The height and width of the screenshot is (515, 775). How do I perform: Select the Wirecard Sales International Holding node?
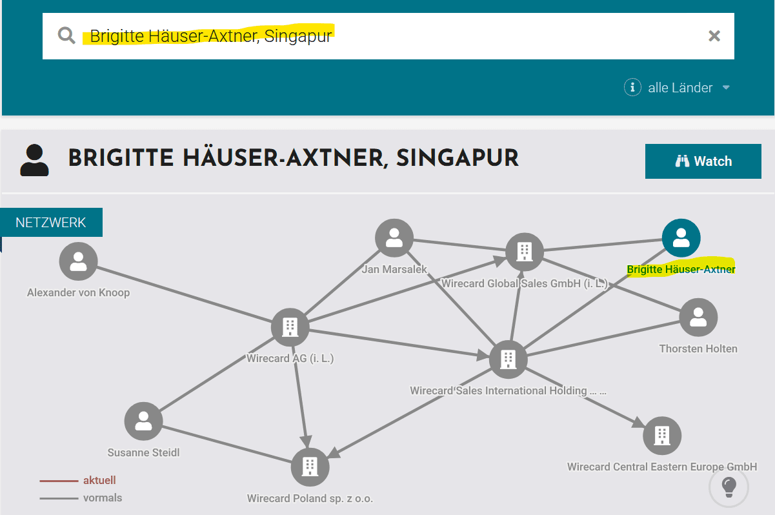click(508, 359)
